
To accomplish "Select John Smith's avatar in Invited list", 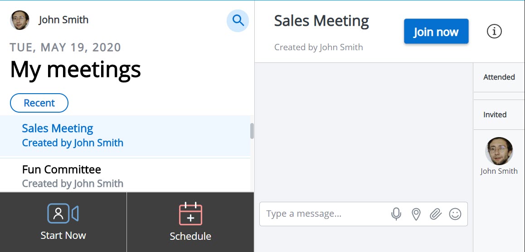I will click(499, 151).
